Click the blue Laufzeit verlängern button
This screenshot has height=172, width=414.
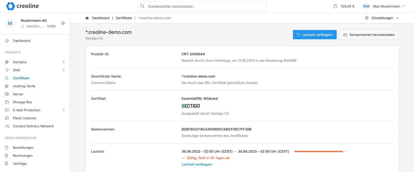[315, 35]
